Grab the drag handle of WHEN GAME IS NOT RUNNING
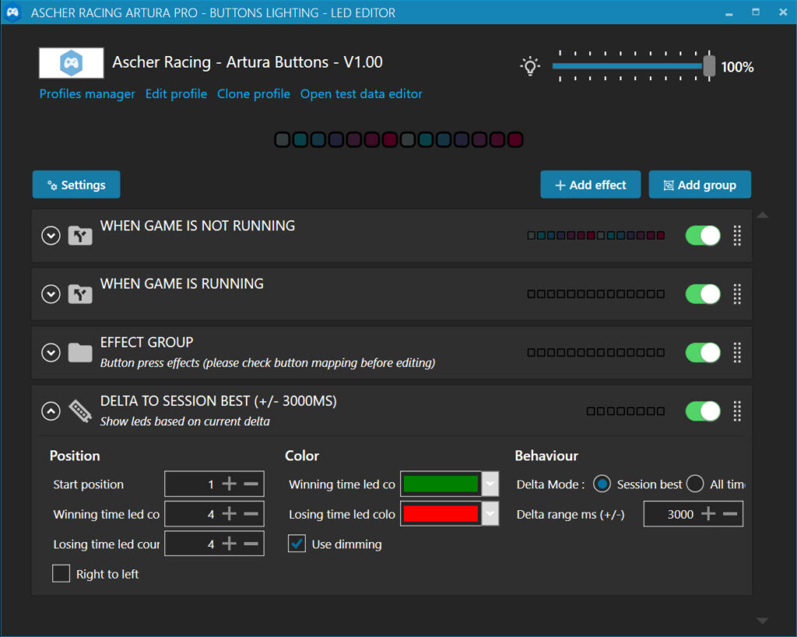 click(x=737, y=236)
